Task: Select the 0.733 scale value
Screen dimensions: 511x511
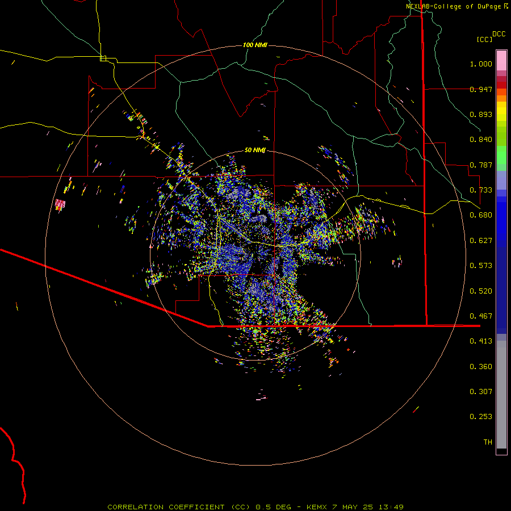Action: click(x=481, y=190)
